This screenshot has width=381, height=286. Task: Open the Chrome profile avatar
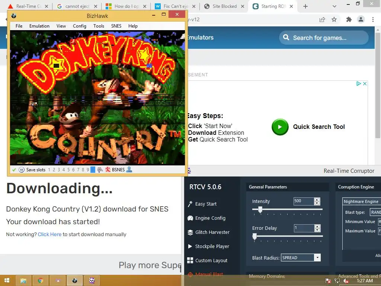click(x=361, y=19)
